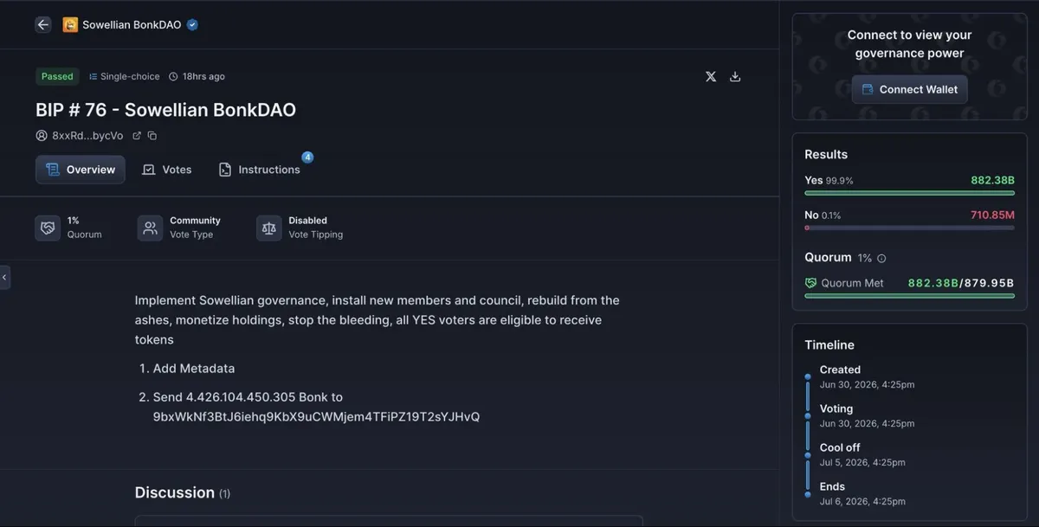Click the Instructions count badge 4
The height and width of the screenshot is (527, 1039).
point(307,157)
